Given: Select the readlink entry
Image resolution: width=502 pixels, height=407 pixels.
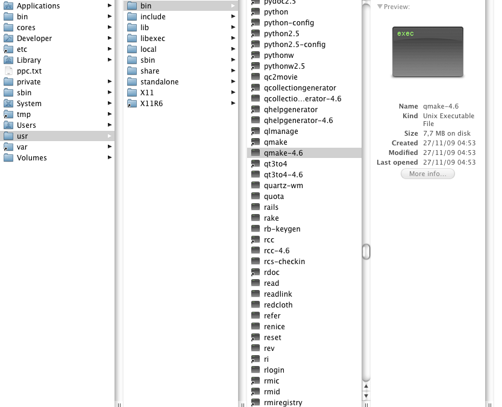Looking at the screenshot, I should coord(278,294).
